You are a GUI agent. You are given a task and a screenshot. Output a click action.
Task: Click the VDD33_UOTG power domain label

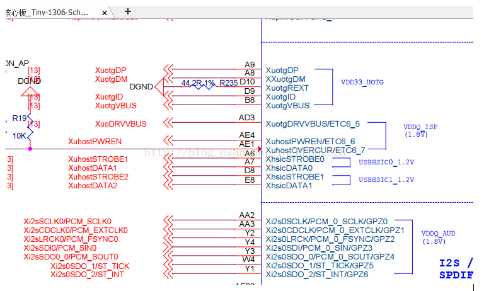(x=362, y=83)
